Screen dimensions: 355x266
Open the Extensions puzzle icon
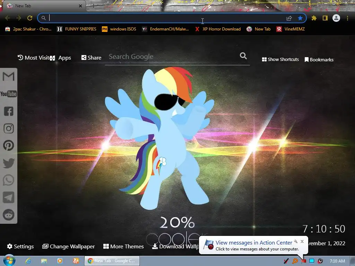(x=314, y=18)
